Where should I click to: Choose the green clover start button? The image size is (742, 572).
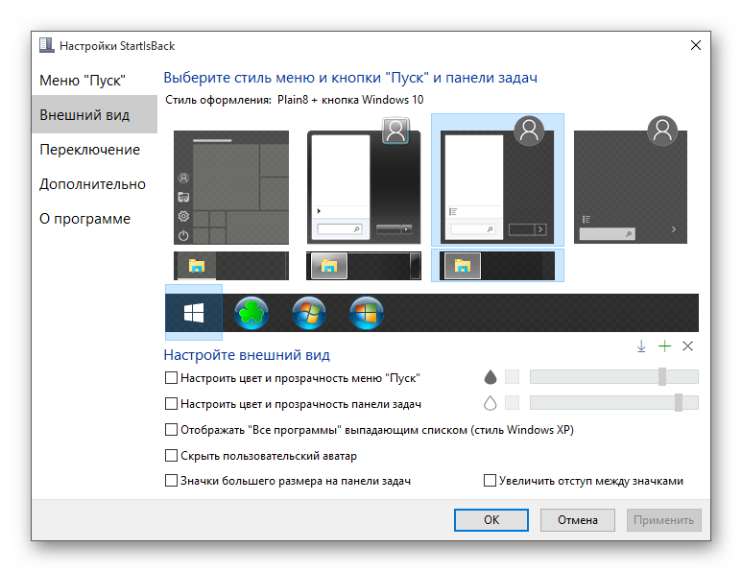tap(251, 313)
